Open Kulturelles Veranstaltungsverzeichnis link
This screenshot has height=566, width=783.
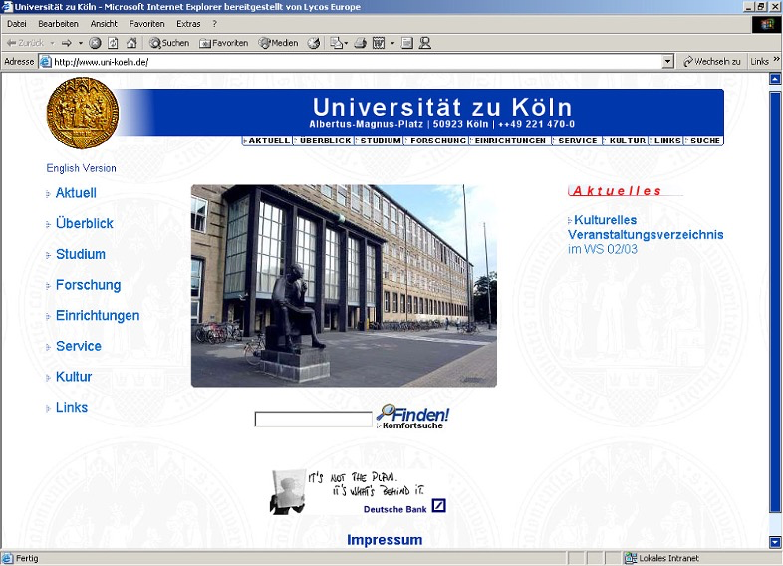[646, 228]
